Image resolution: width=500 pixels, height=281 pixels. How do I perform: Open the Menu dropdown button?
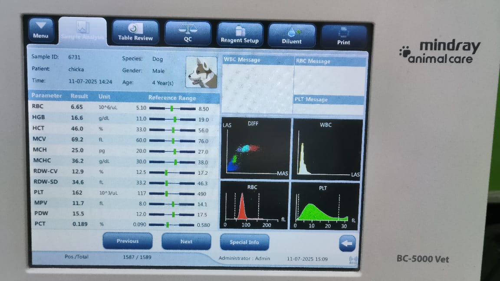click(x=41, y=30)
